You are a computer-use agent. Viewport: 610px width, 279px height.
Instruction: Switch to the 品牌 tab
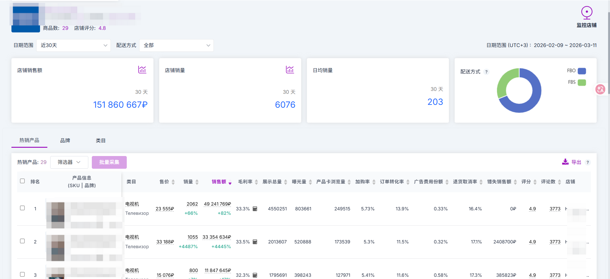click(x=65, y=140)
